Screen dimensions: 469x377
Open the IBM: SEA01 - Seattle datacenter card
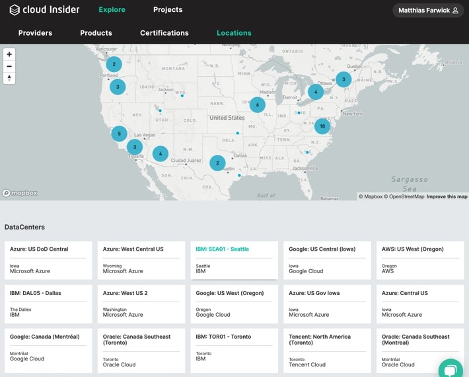tap(234, 260)
